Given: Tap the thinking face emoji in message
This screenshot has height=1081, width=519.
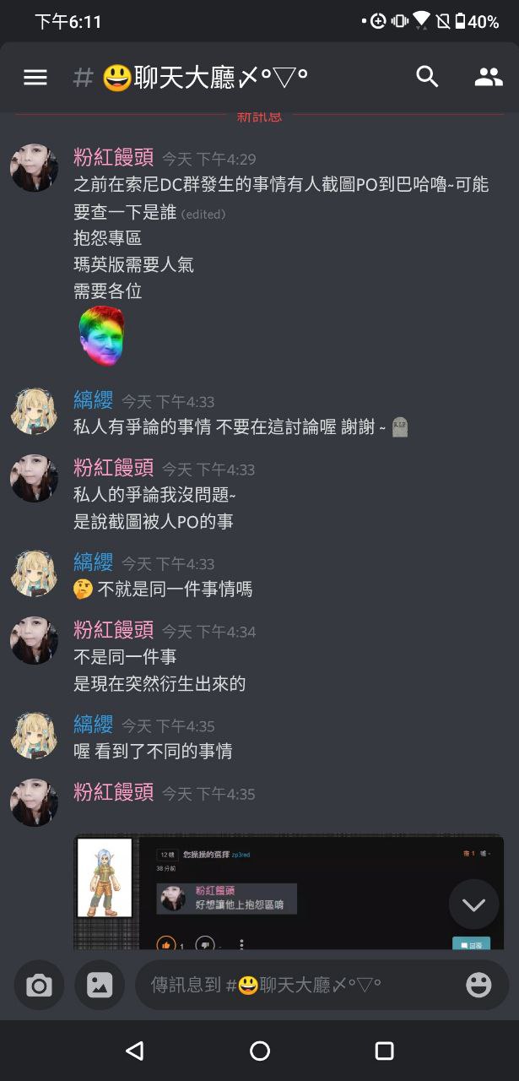Looking at the screenshot, I should point(83,589).
